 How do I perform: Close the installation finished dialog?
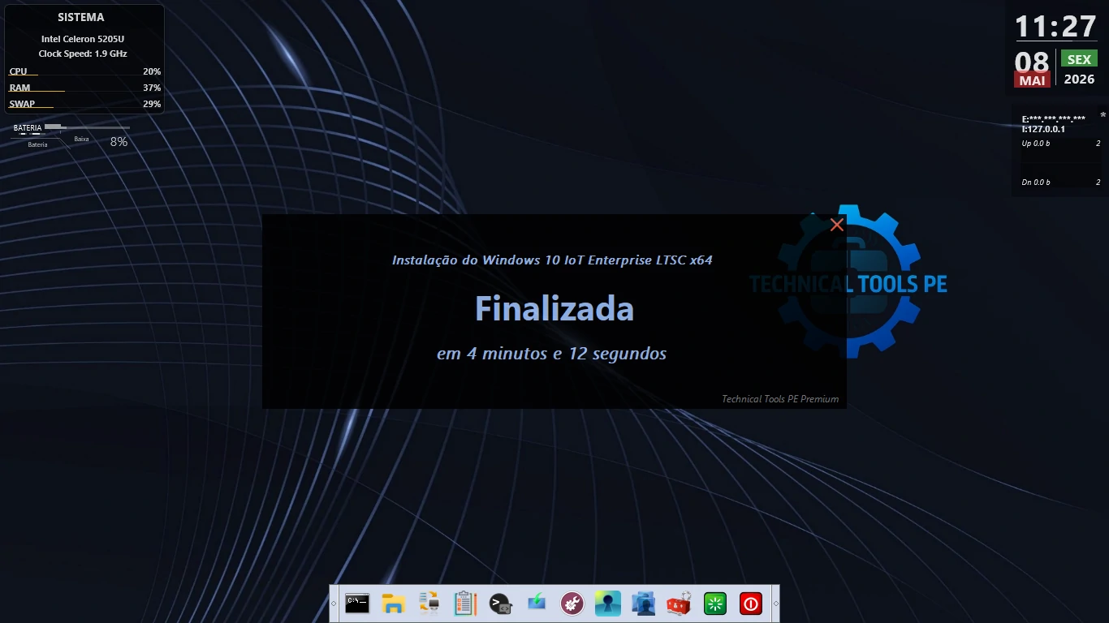[837, 225]
